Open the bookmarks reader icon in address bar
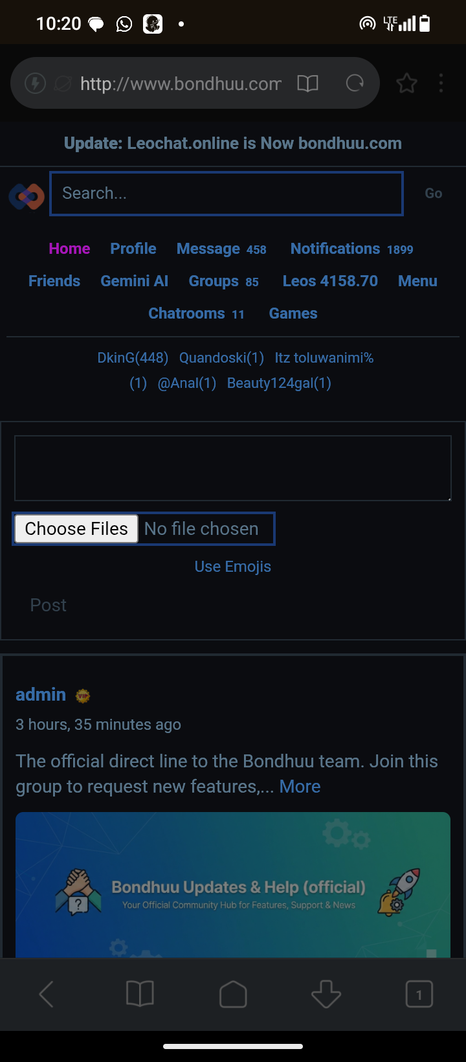 (308, 83)
